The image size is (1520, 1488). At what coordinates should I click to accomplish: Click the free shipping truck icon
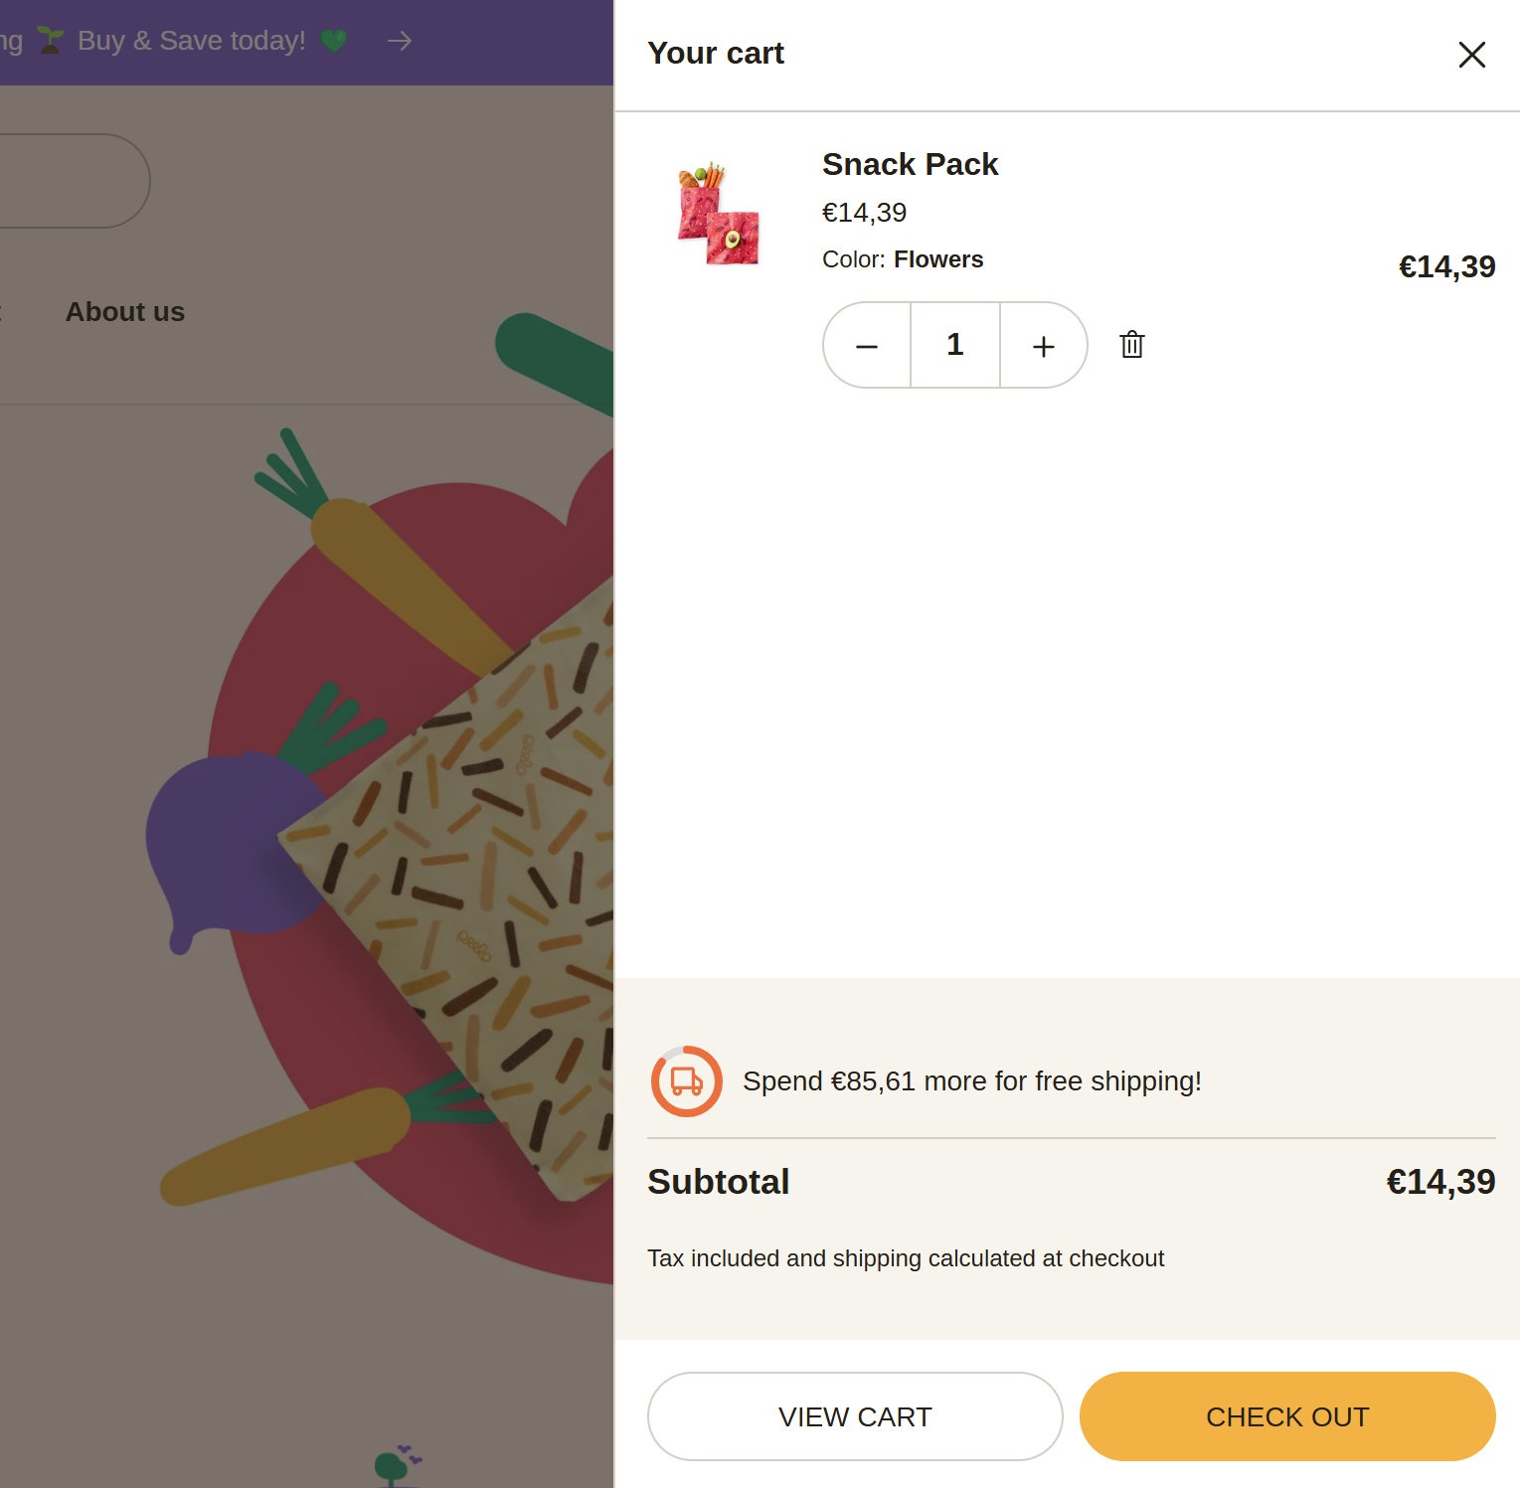[685, 1081]
